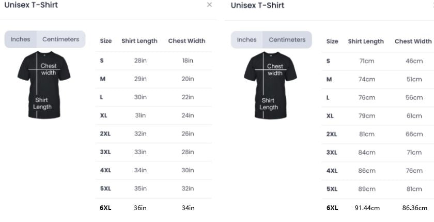Click the 86.36cm chest width value
The height and width of the screenshot is (222, 434).
click(414, 208)
